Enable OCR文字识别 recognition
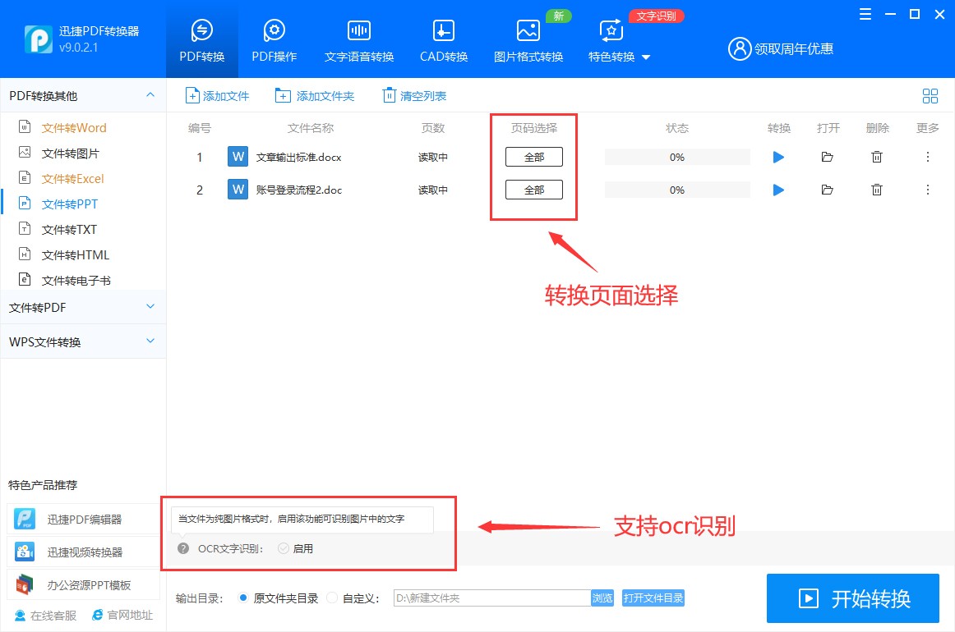955x632 pixels. 283,549
